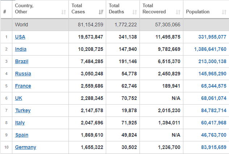Open Brazil population 213,300,138 link
This screenshot has height=154, width=229.
click(x=212, y=61)
